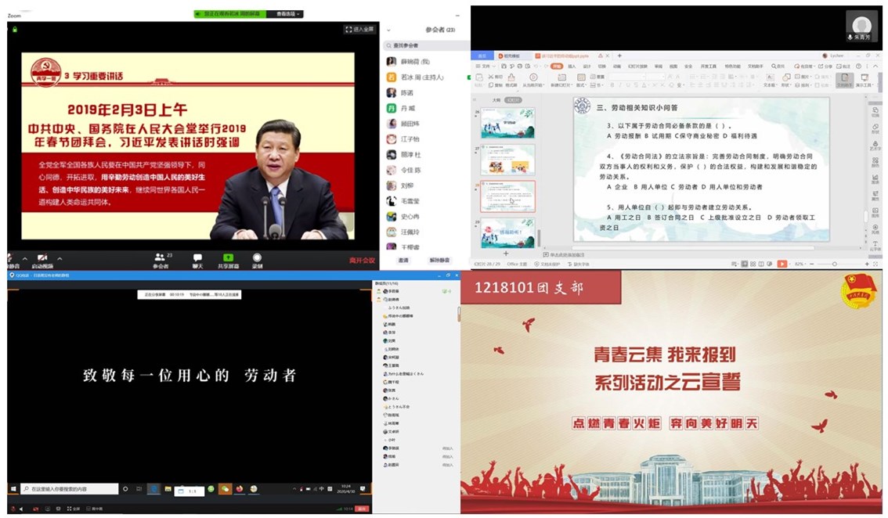Click the green Share Screen (共享屏幕) icon
Image resolution: width=888 pixels, height=518 pixels.
point(228,258)
